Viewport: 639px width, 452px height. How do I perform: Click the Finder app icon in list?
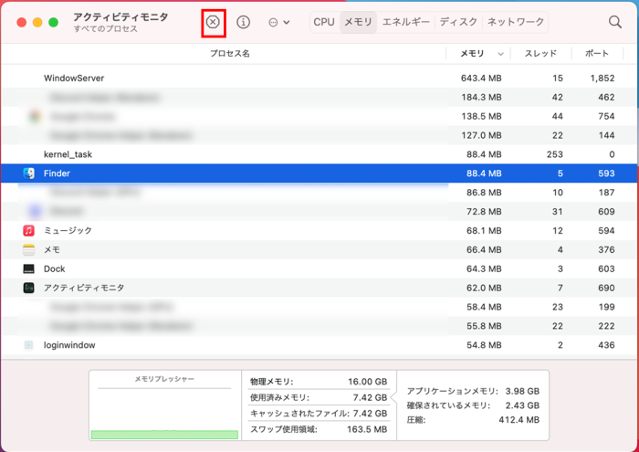coord(29,173)
